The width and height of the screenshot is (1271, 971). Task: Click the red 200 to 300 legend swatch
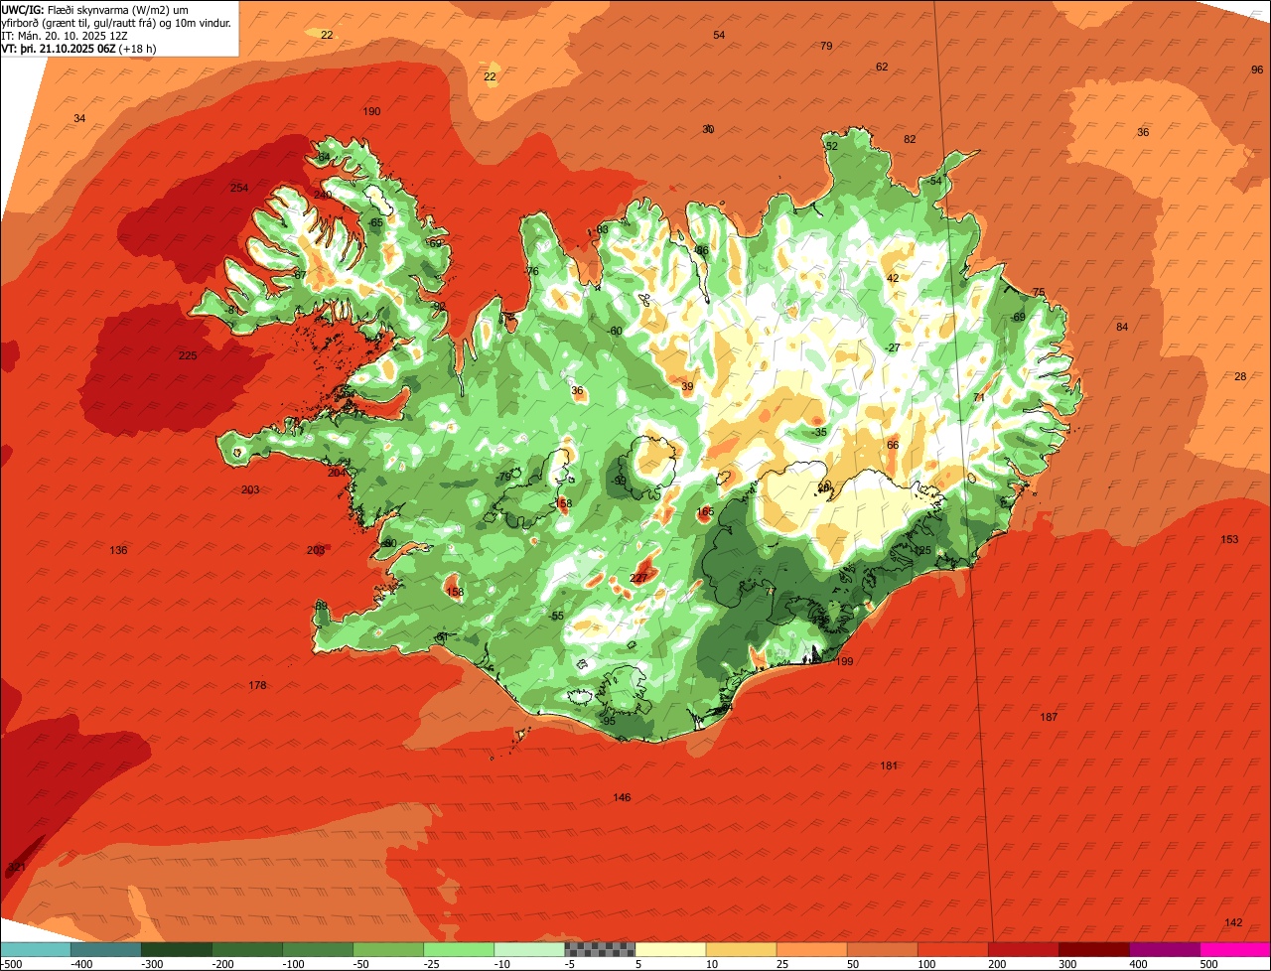(x=1023, y=950)
